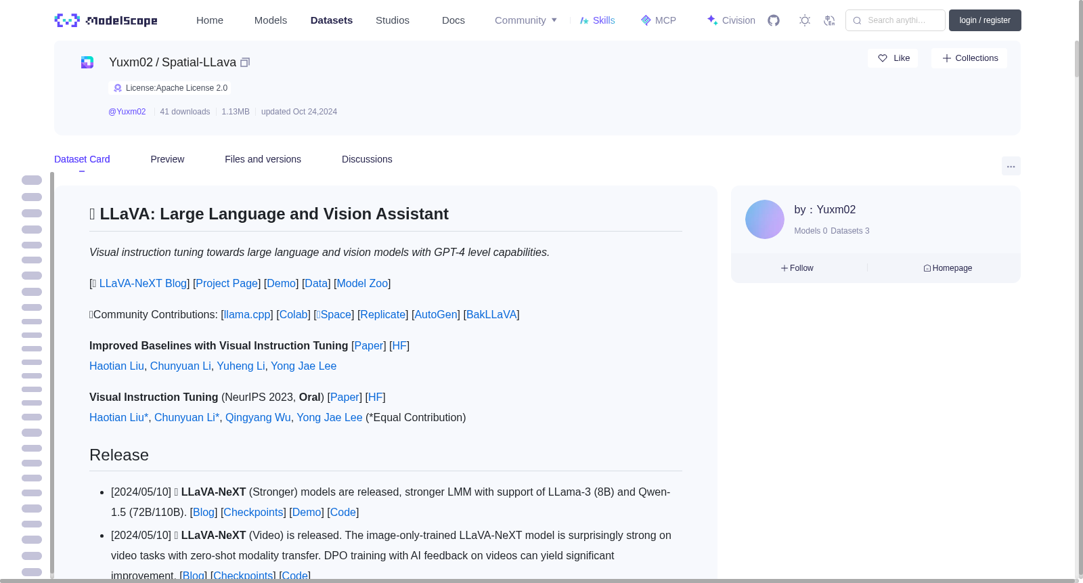This screenshot has width=1083, height=583.
Task: Open HF link for Improved Baselines
Action: point(399,346)
